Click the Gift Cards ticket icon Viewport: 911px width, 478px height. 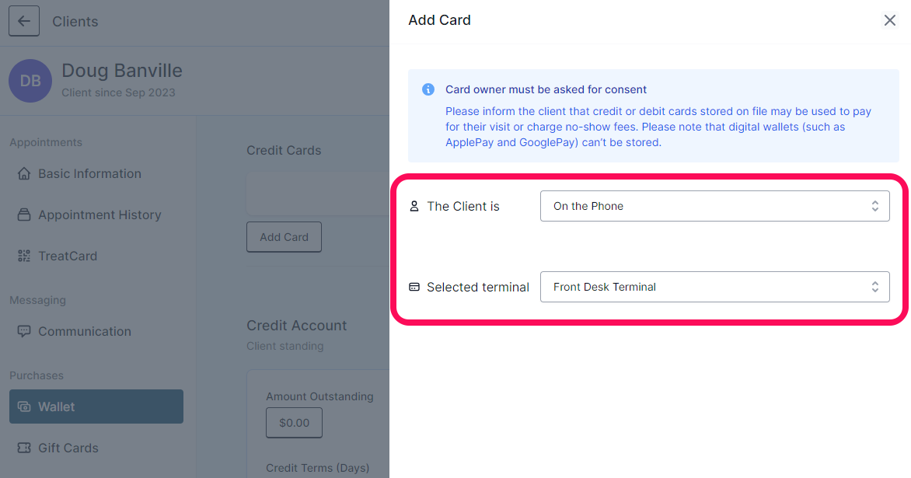pyautogui.click(x=24, y=448)
